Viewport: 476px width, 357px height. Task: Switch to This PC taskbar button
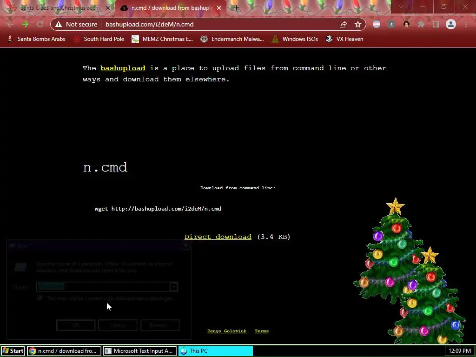click(x=216, y=351)
